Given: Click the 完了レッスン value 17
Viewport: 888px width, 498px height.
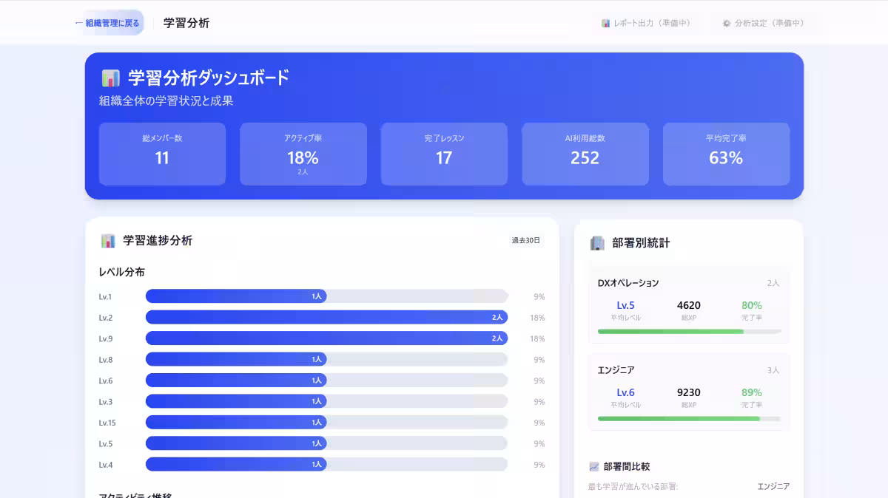Looking at the screenshot, I should click(443, 157).
